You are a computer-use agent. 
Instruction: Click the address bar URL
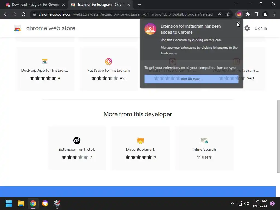(126, 14)
